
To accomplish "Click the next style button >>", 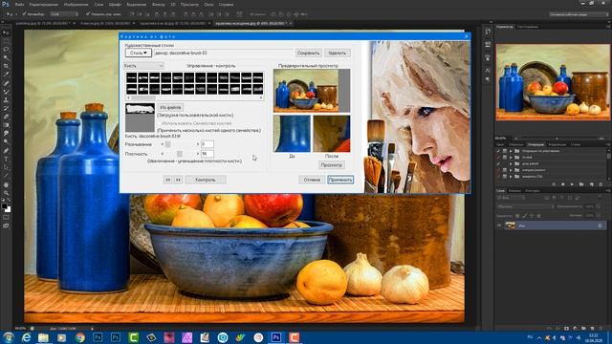I will tap(178, 180).
